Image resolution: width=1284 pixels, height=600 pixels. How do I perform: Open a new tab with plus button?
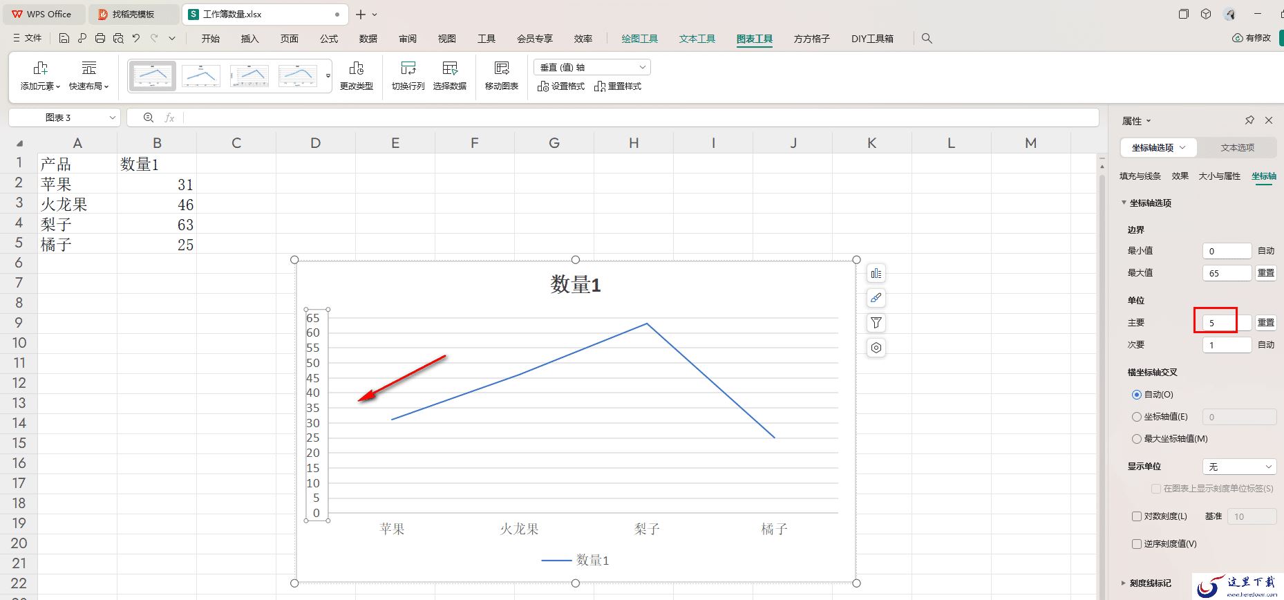tap(360, 15)
